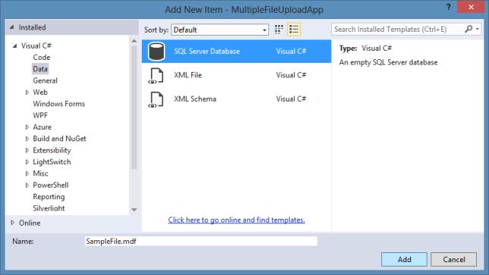Click the Add button

coord(404,259)
